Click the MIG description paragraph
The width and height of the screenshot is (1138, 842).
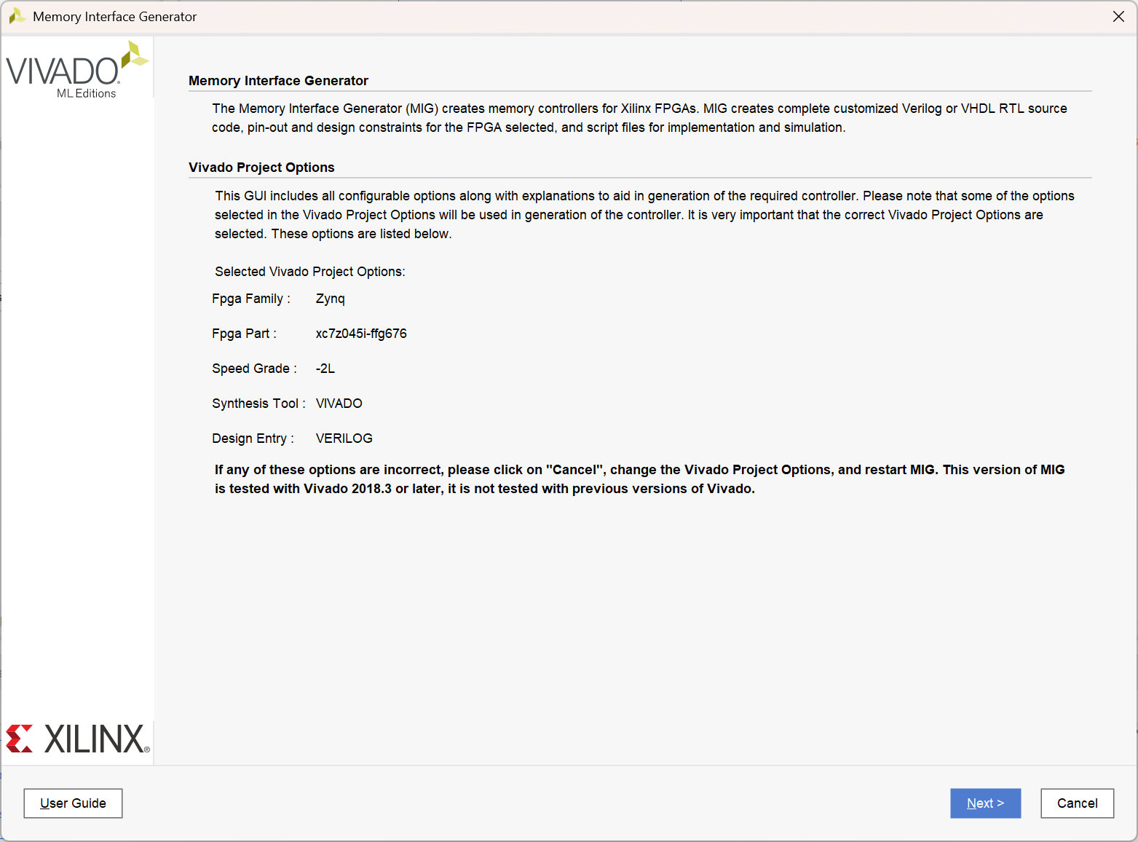[639, 118]
